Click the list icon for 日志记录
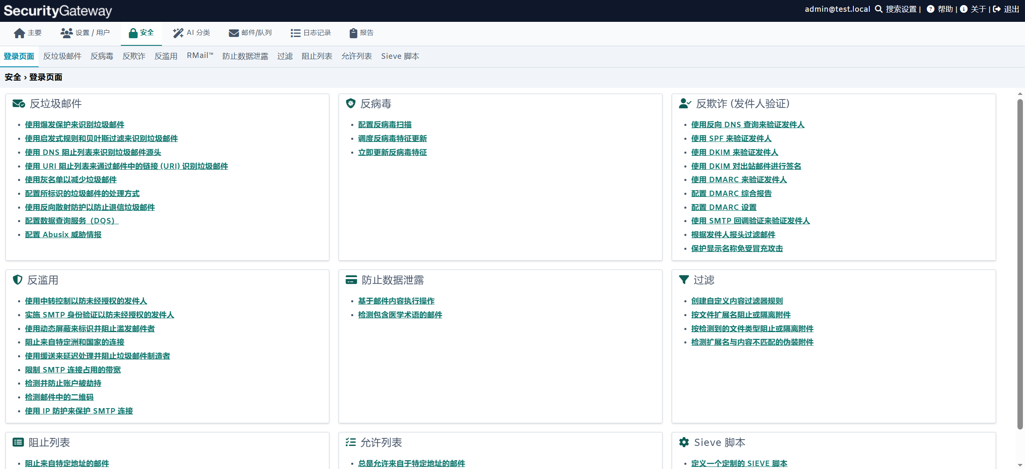The height and width of the screenshot is (469, 1025). point(295,33)
